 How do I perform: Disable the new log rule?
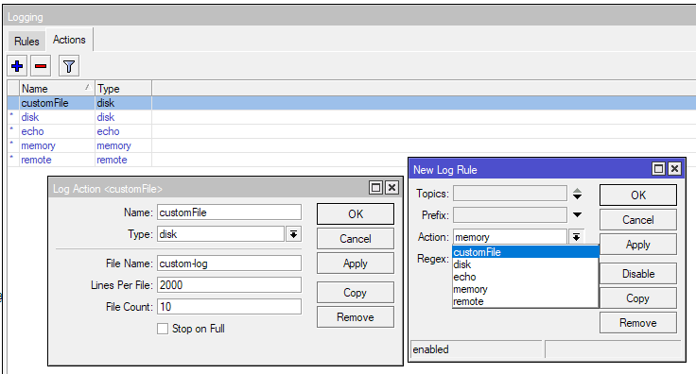tap(638, 274)
